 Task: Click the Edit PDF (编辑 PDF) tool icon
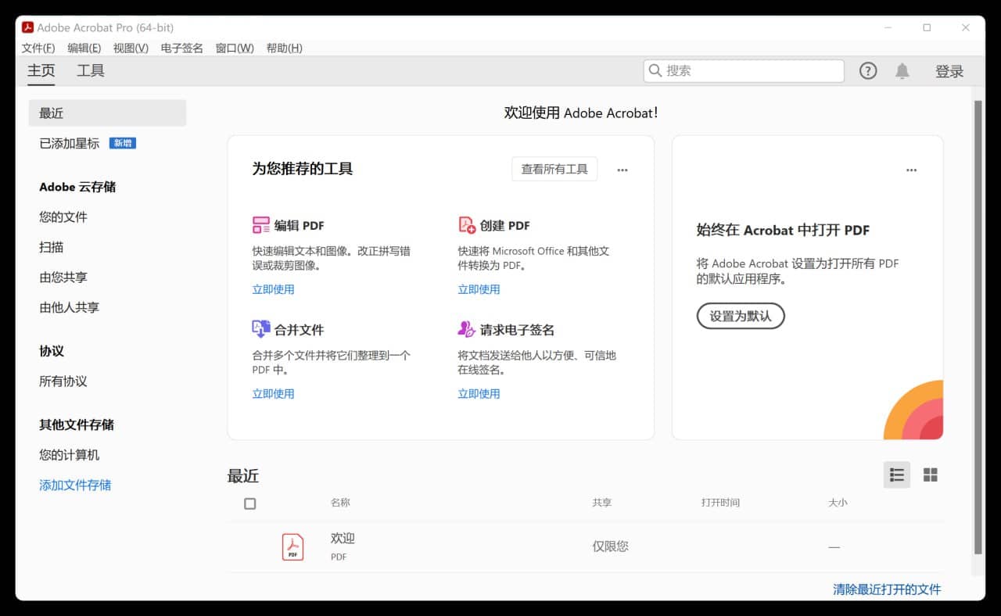coord(261,225)
